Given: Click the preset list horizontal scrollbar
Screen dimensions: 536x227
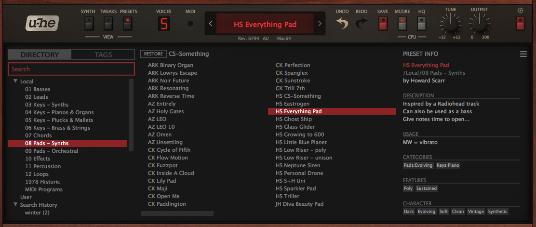Looking at the screenshot, I should 177,214.
